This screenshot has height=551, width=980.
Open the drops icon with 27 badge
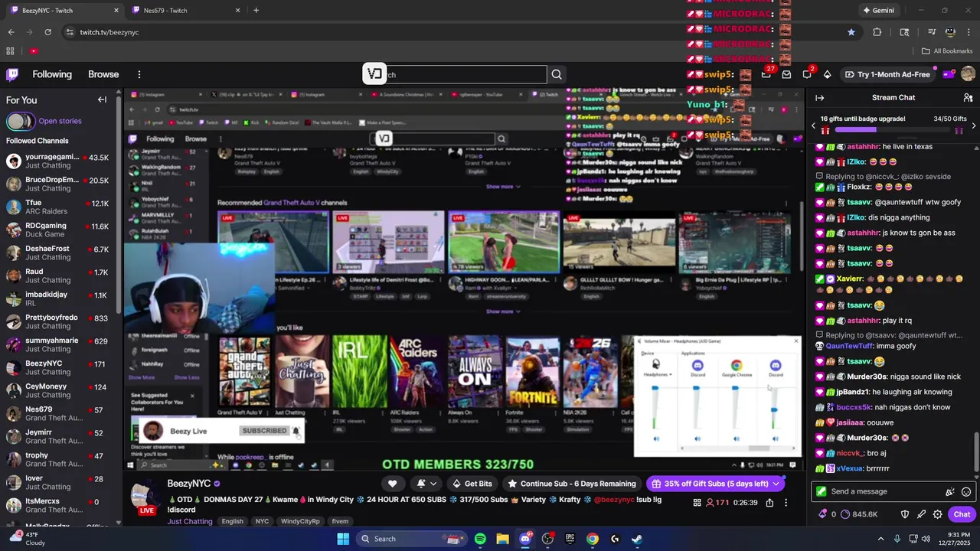[x=766, y=74]
